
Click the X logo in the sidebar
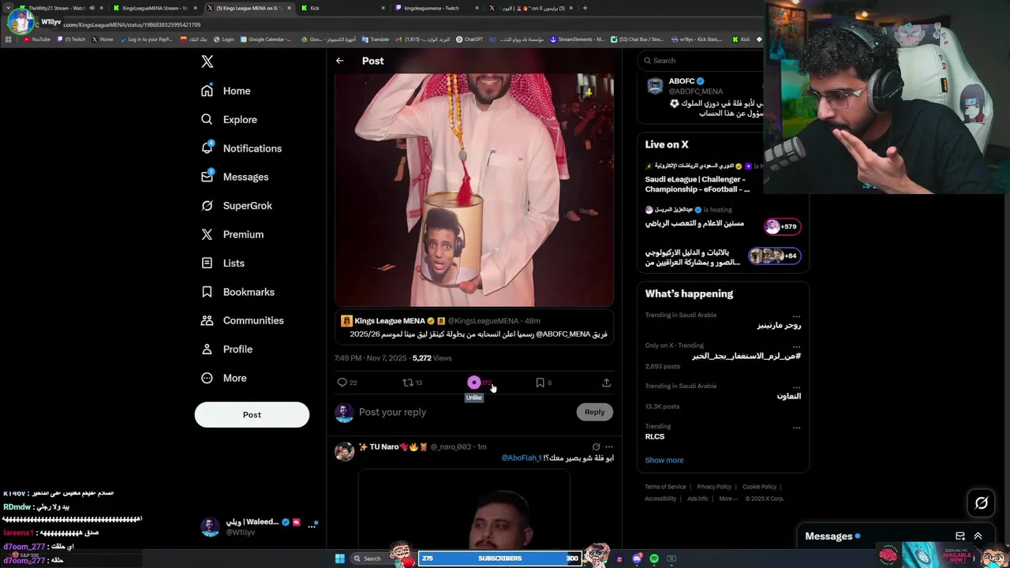(x=208, y=62)
